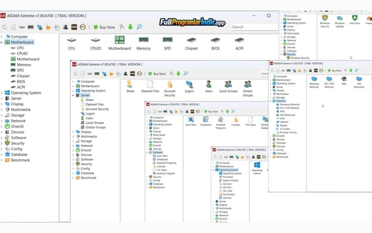The image size is (372, 233).
Task: Expand the DirectX node in the leftmost tree
Action: tap(2, 127)
